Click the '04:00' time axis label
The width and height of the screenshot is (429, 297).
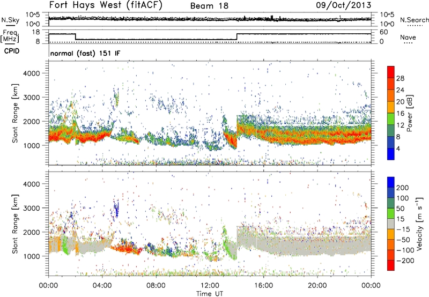102,286
